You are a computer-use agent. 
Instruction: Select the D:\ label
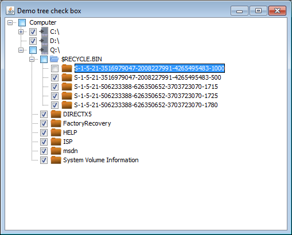[54, 41]
